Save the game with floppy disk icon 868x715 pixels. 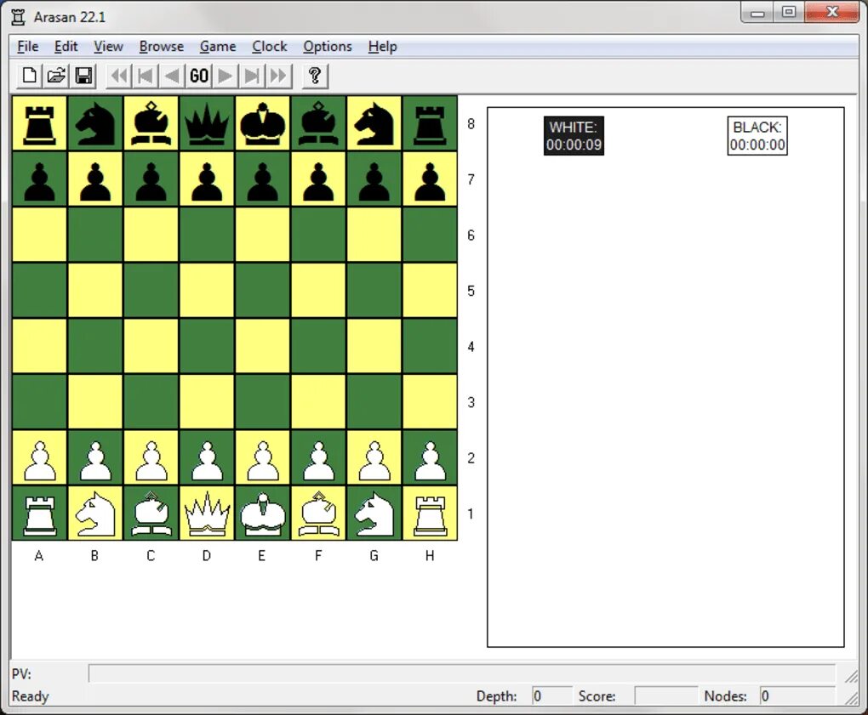83,76
